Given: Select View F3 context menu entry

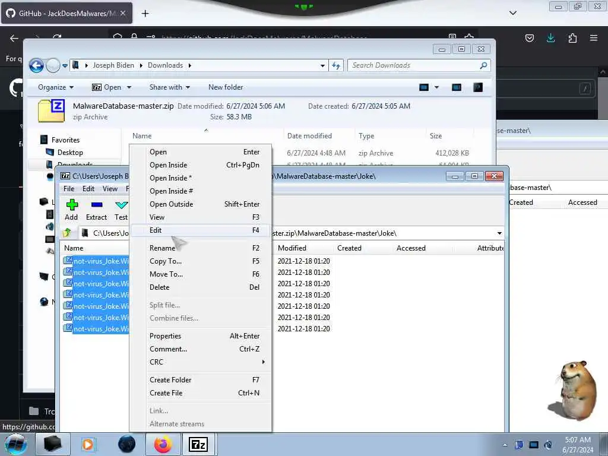Looking at the screenshot, I should coord(201,217).
